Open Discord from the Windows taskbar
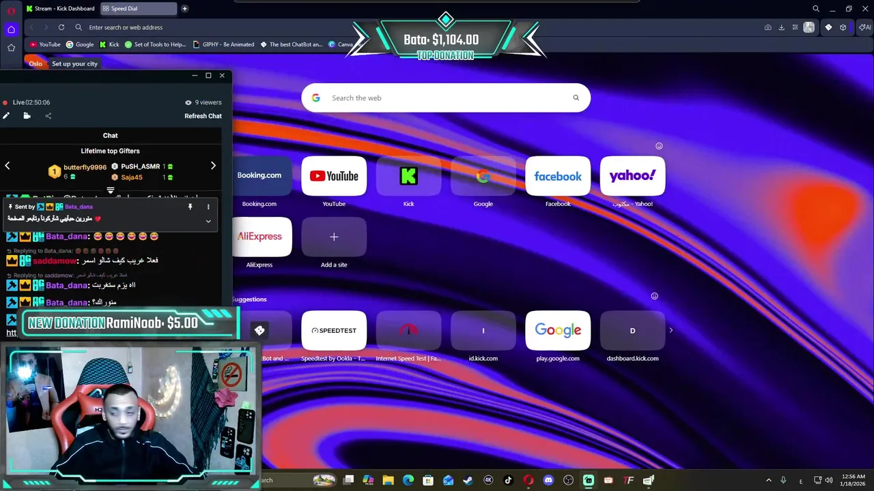 click(548, 480)
